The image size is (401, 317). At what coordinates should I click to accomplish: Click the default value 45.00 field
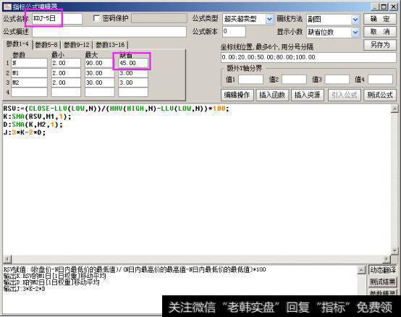133,63
